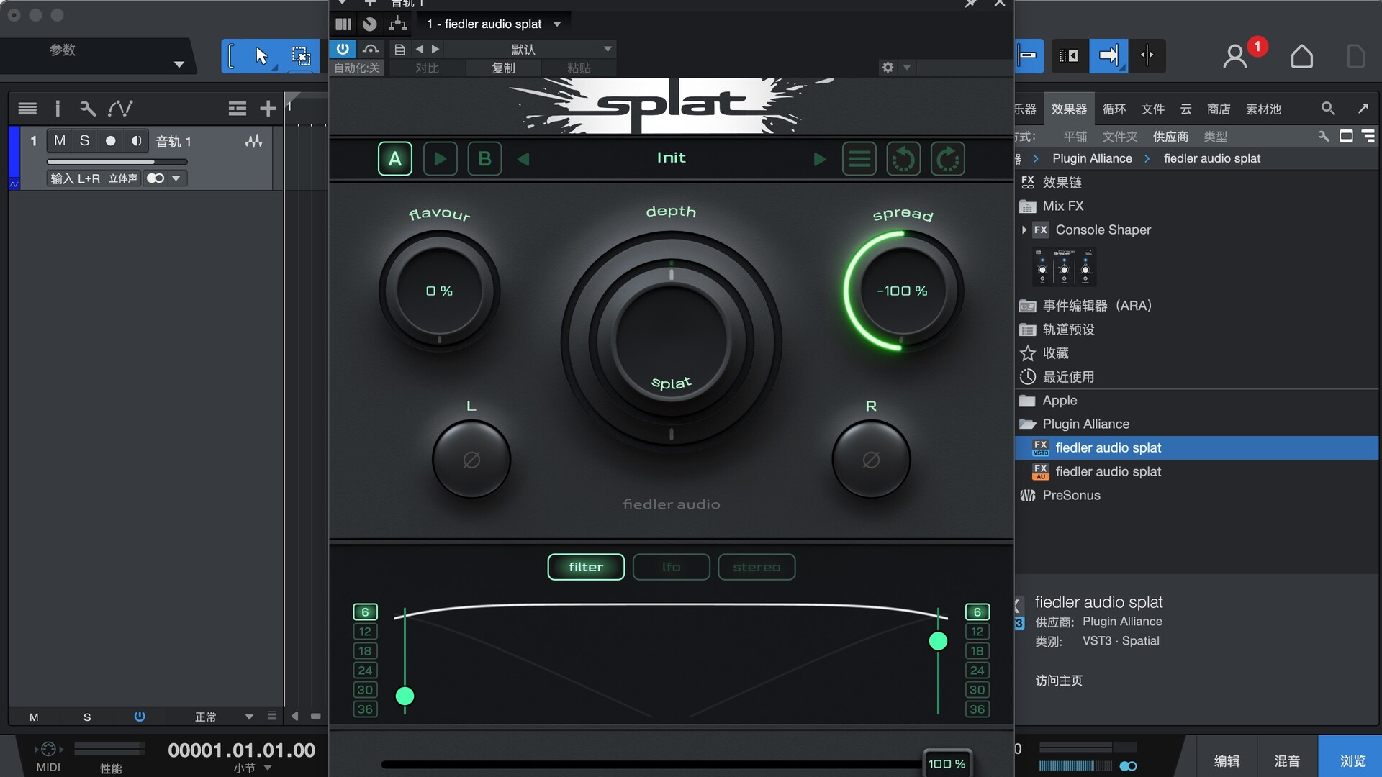Switch to the 效果器 browser tab
Image resolution: width=1382 pixels, height=777 pixels.
pyautogui.click(x=1069, y=109)
